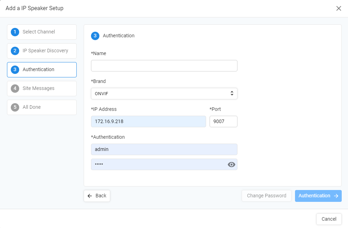
Task: Go to IP Speaker Discovery step
Action: pos(42,51)
